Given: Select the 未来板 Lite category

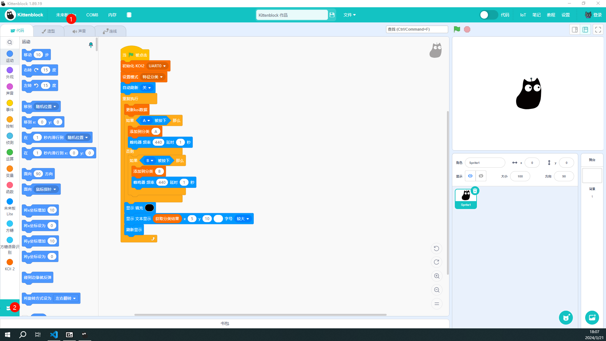Looking at the screenshot, I should tap(10, 207).
